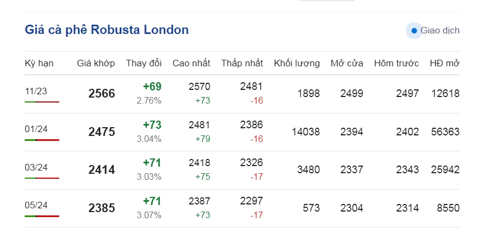
Task: Select the 03/24 contract term
Action: [36, 167]
